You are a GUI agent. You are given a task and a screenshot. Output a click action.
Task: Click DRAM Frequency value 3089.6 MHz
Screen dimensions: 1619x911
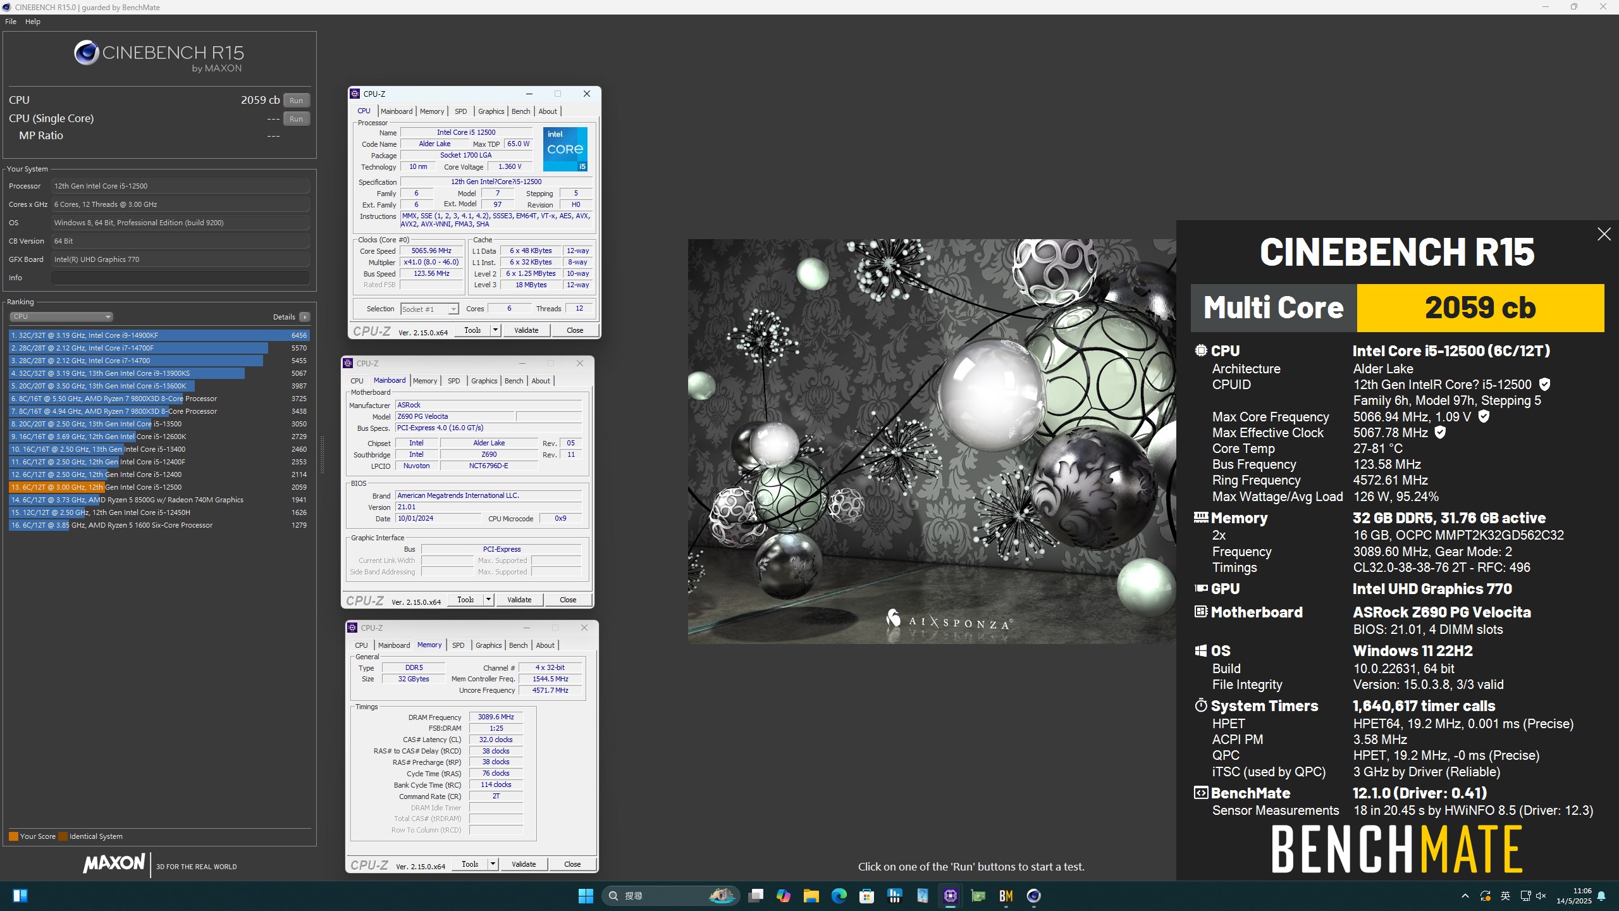[x=496, y=717]
